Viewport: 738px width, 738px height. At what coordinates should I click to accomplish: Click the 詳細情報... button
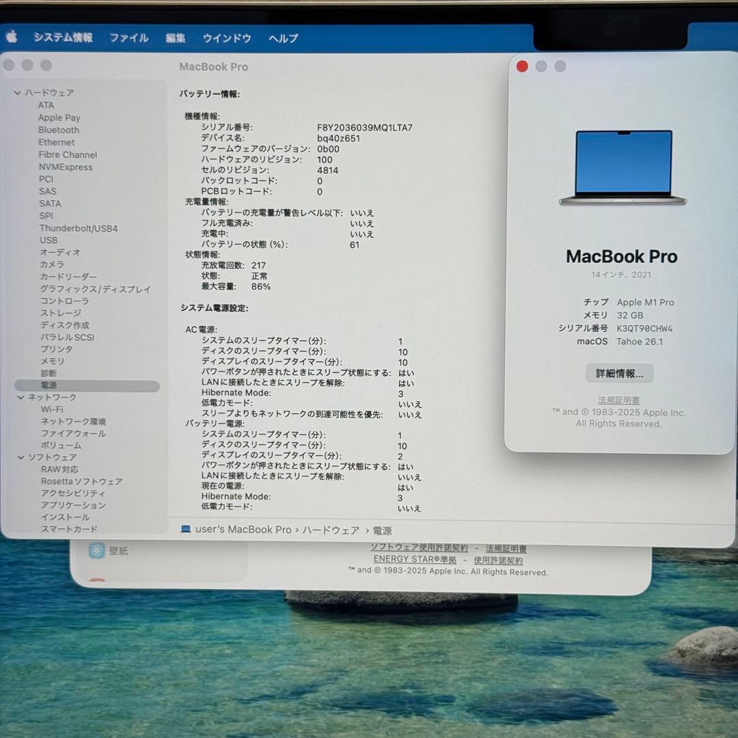(x=619, y=373)
